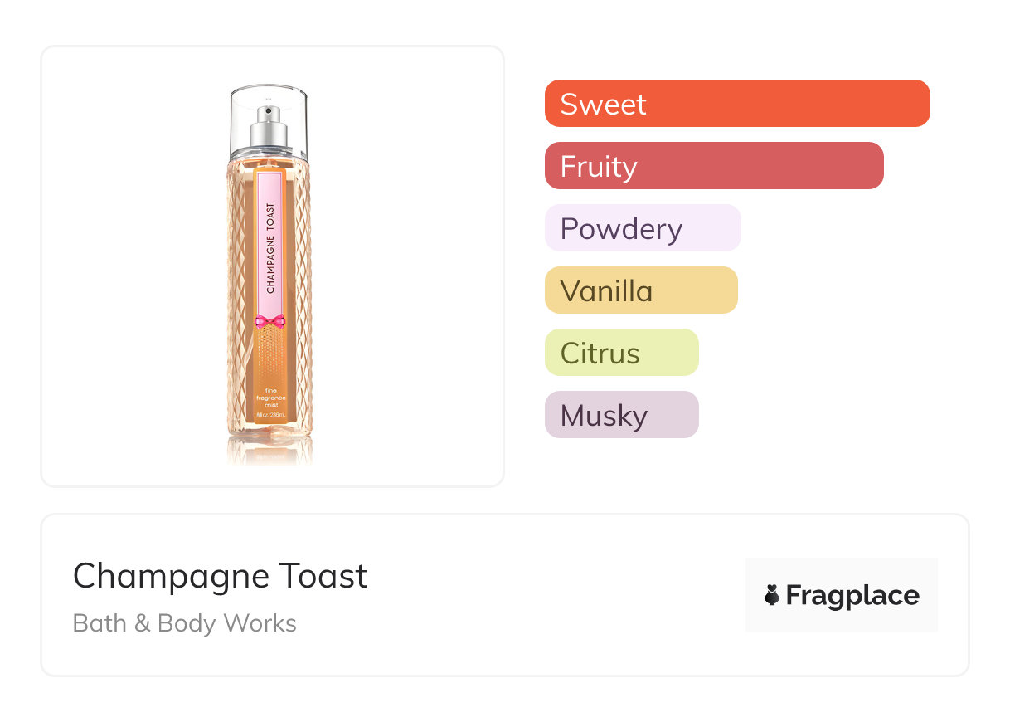Click the volume text at the bottle's base
The height and width of the screenshot is (717, 1010).
click(x=270, y=414)
